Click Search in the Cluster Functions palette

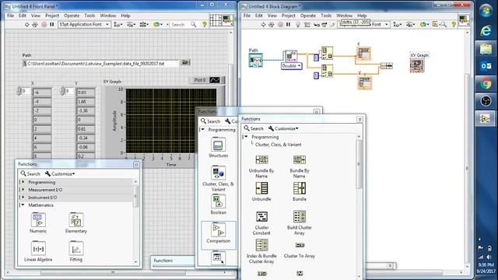pyautogui.click(x=254, y=128)
